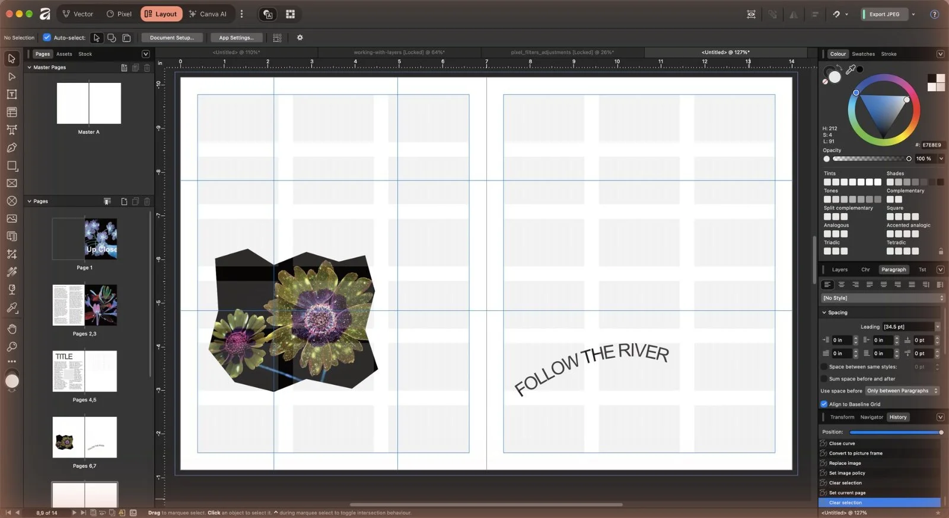The height and width of the screenshot is (518, 949).
Task: Choose the Frame Text tool
Action: [11, 94]
